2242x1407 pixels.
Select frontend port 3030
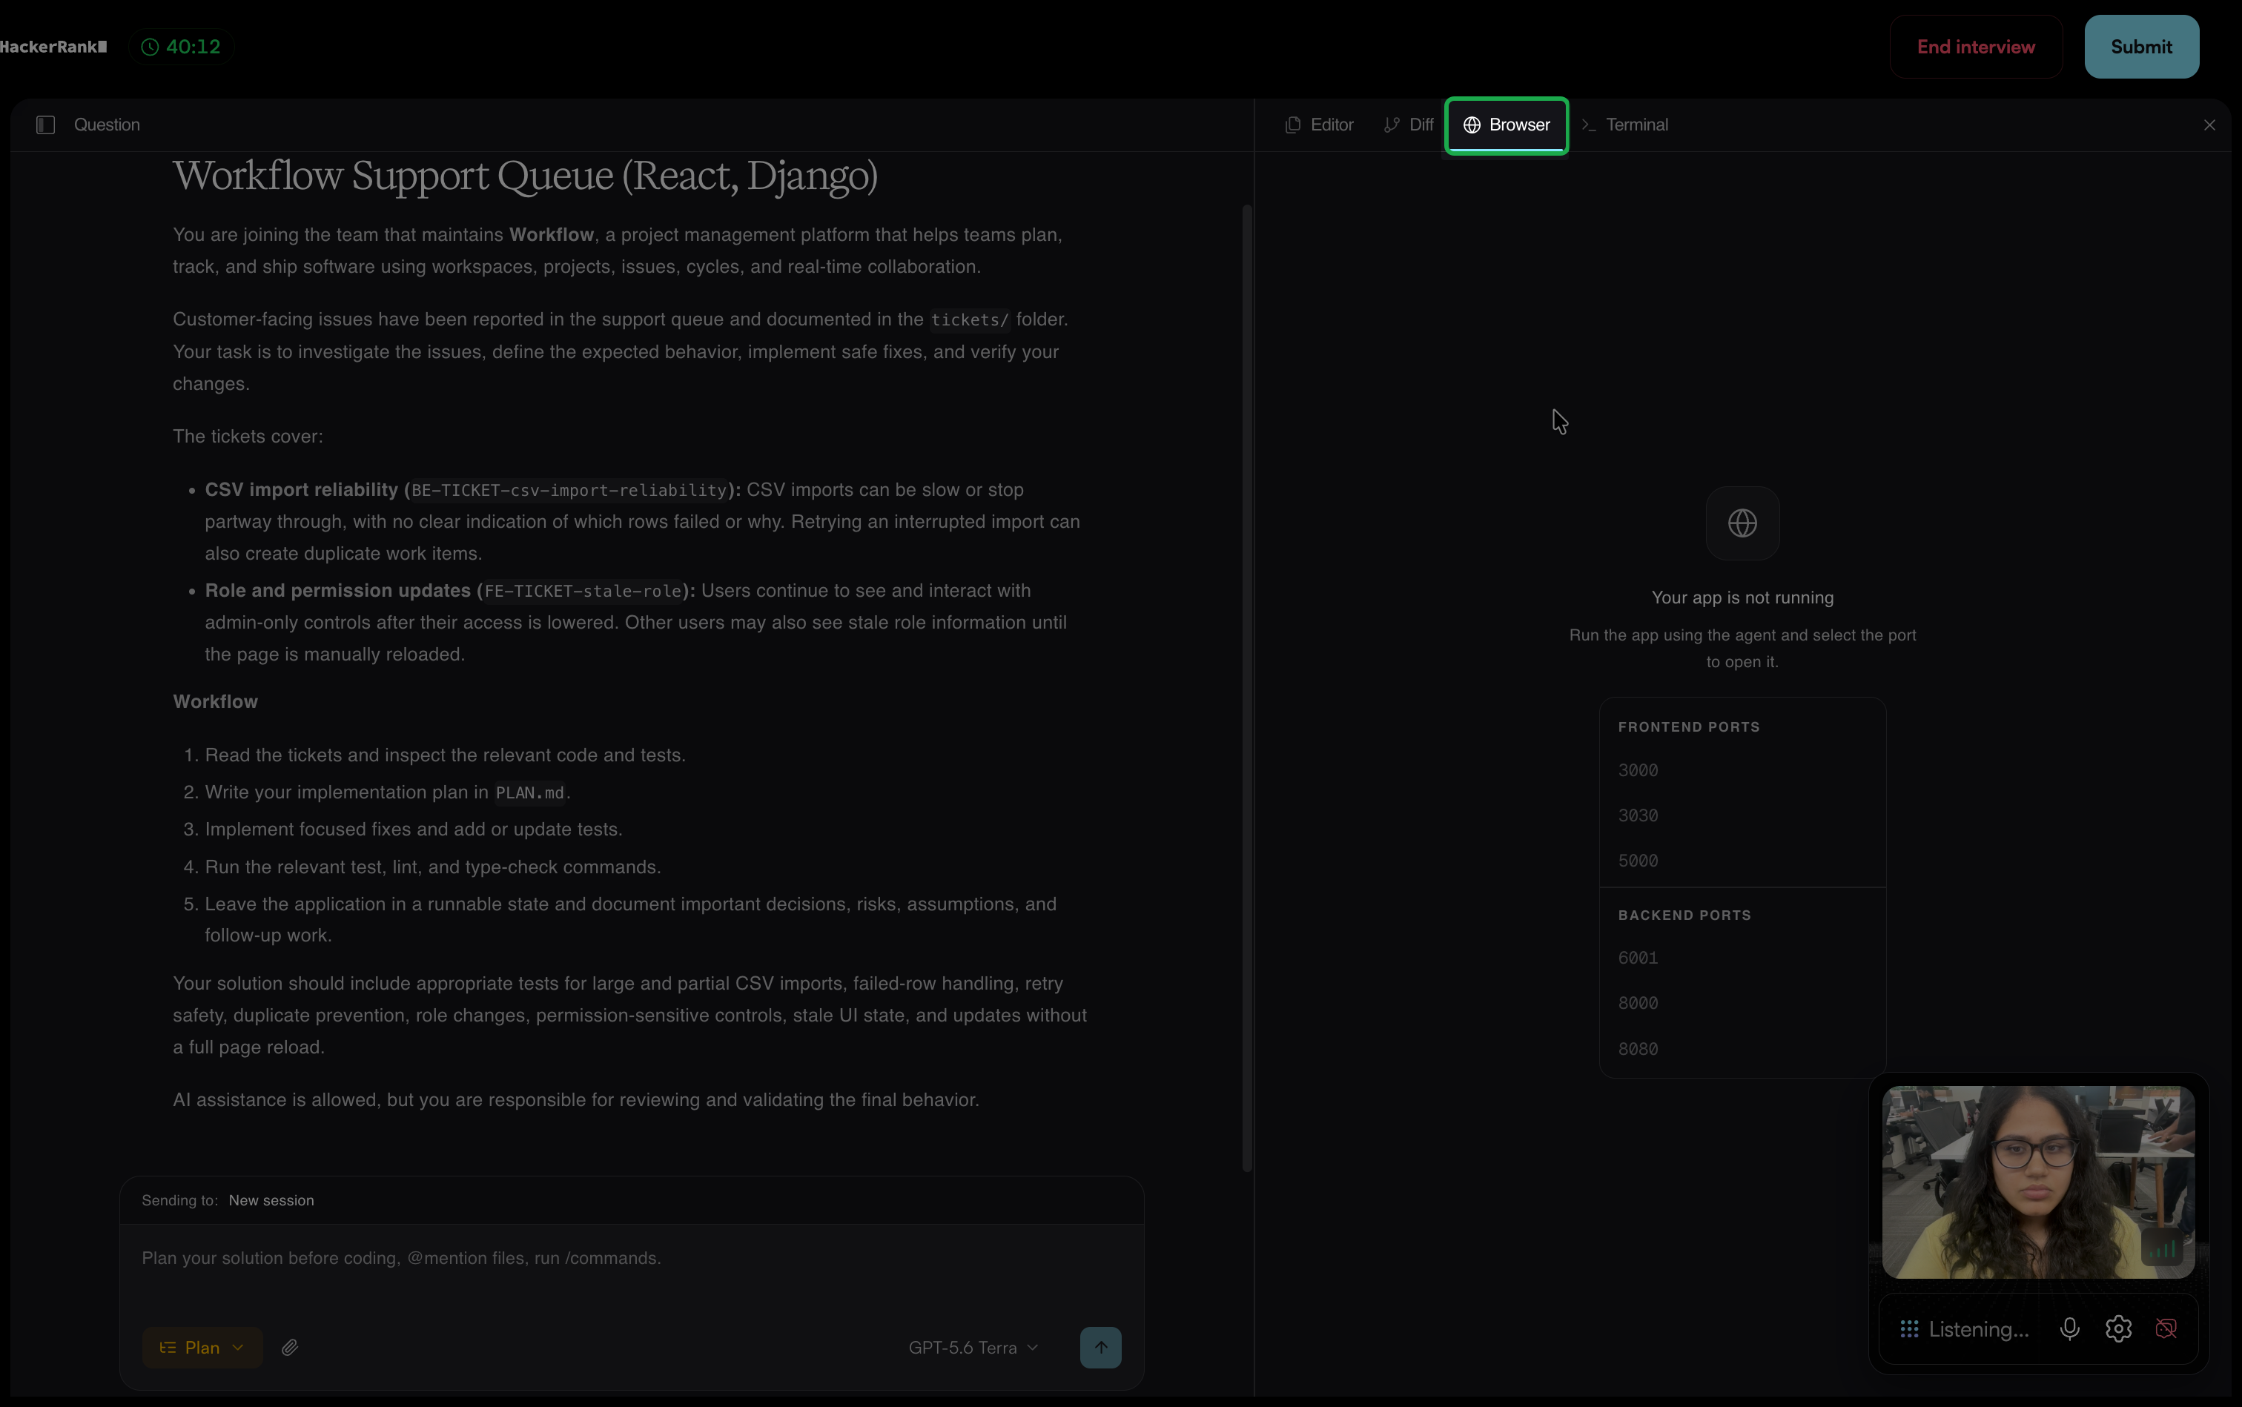click(x=1742, y=816)
